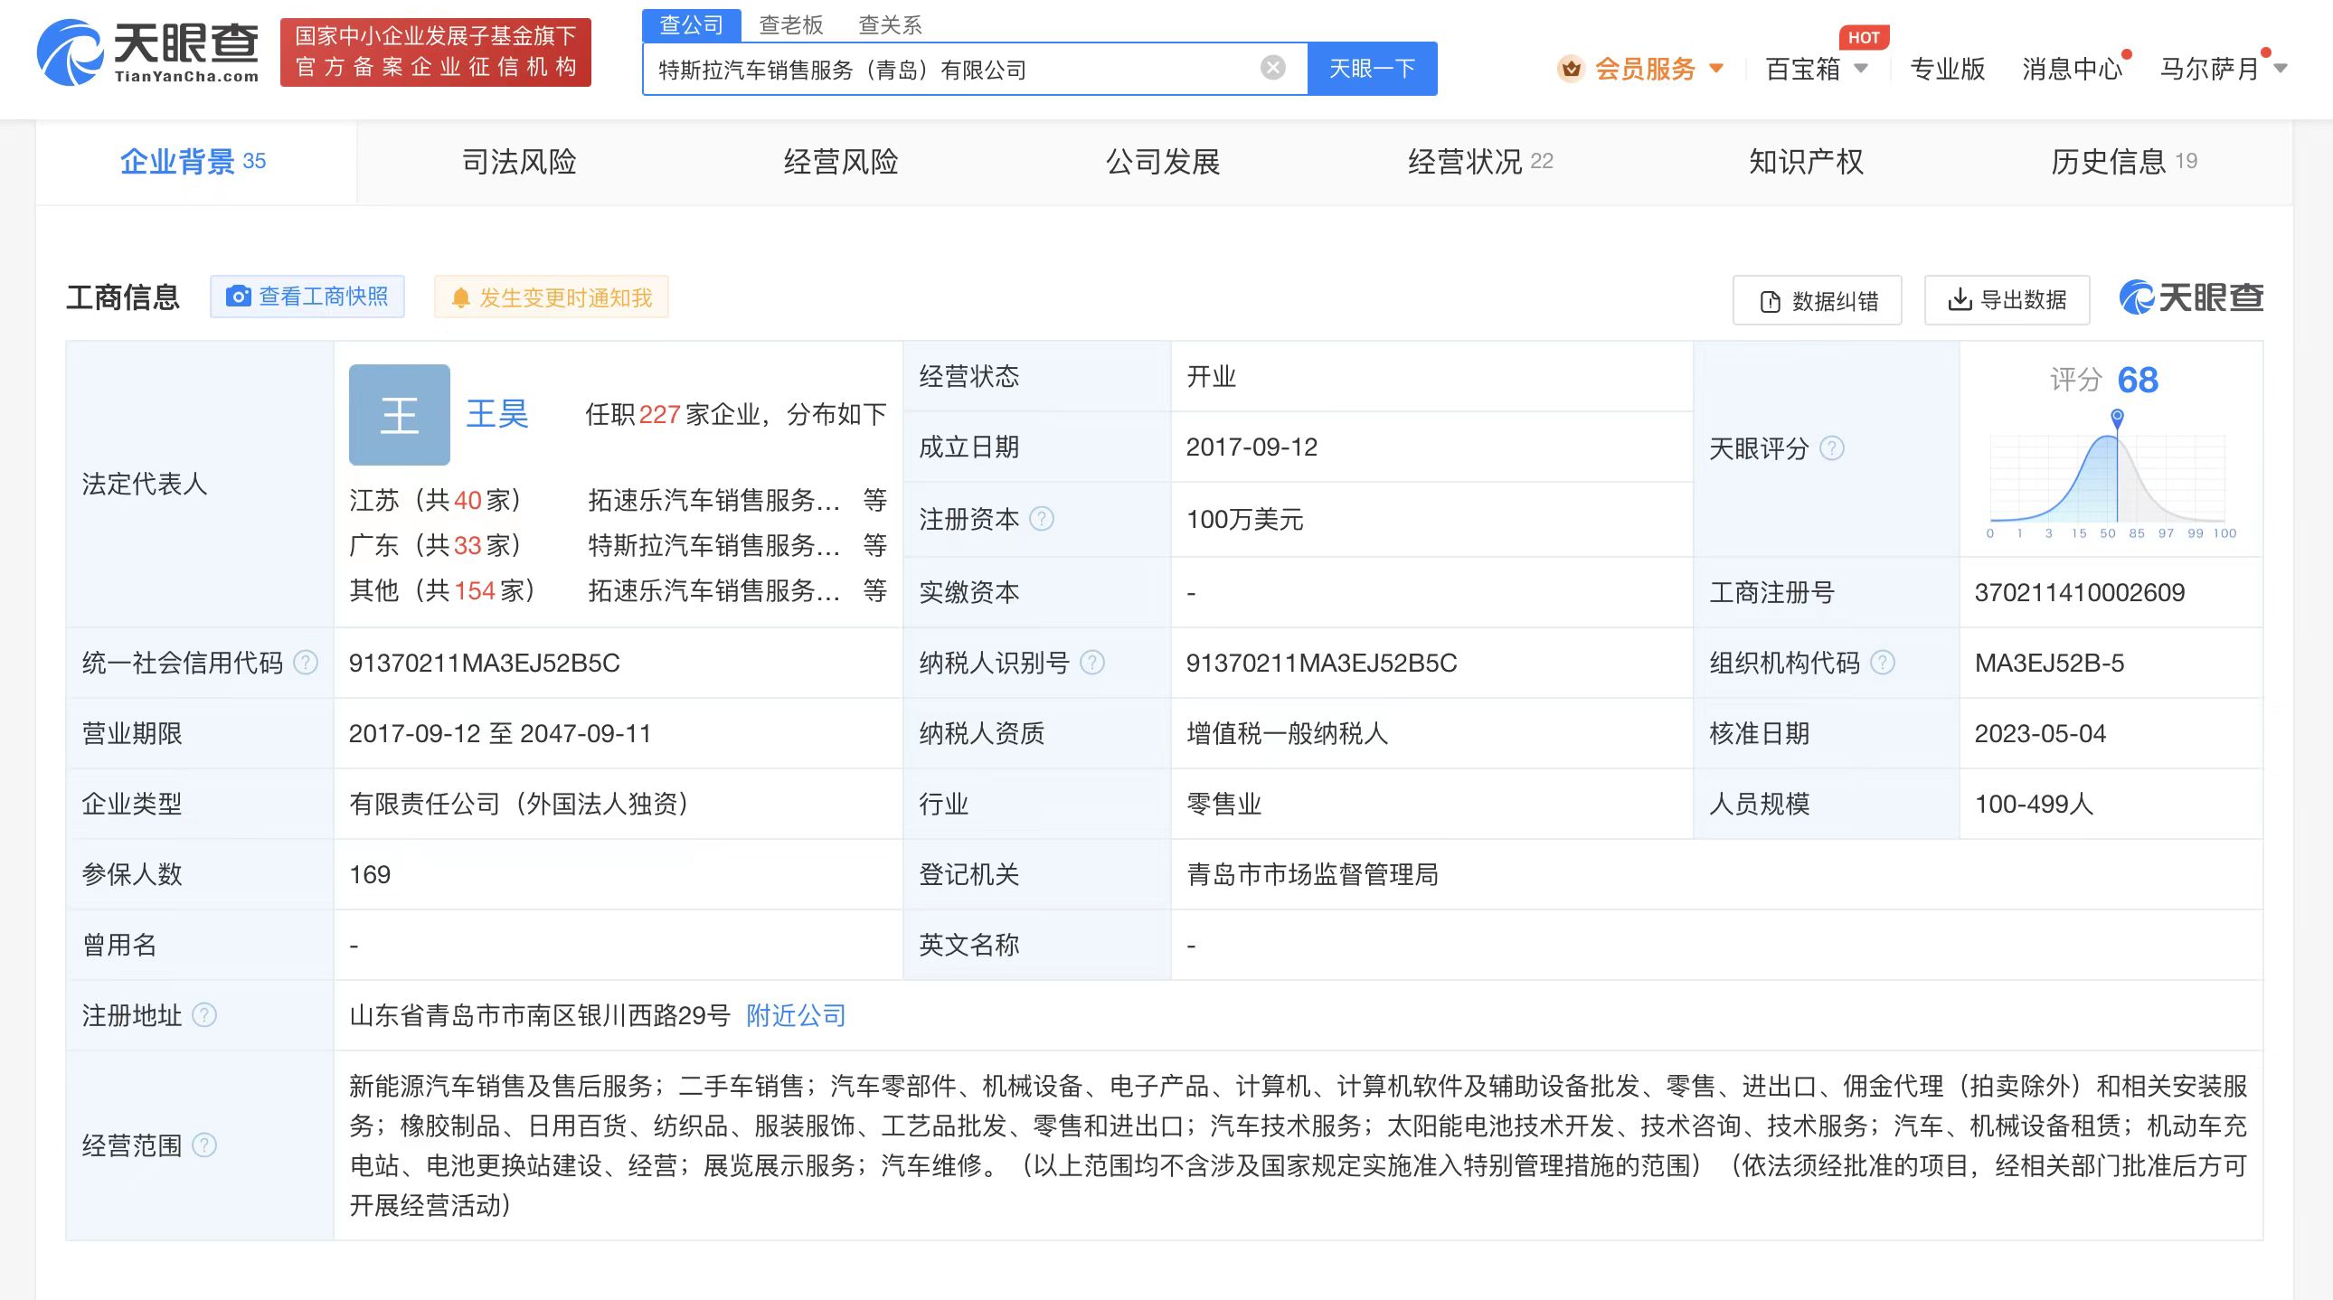
Task: Open the legal representative 王昊 link
Action: [497, 415]
